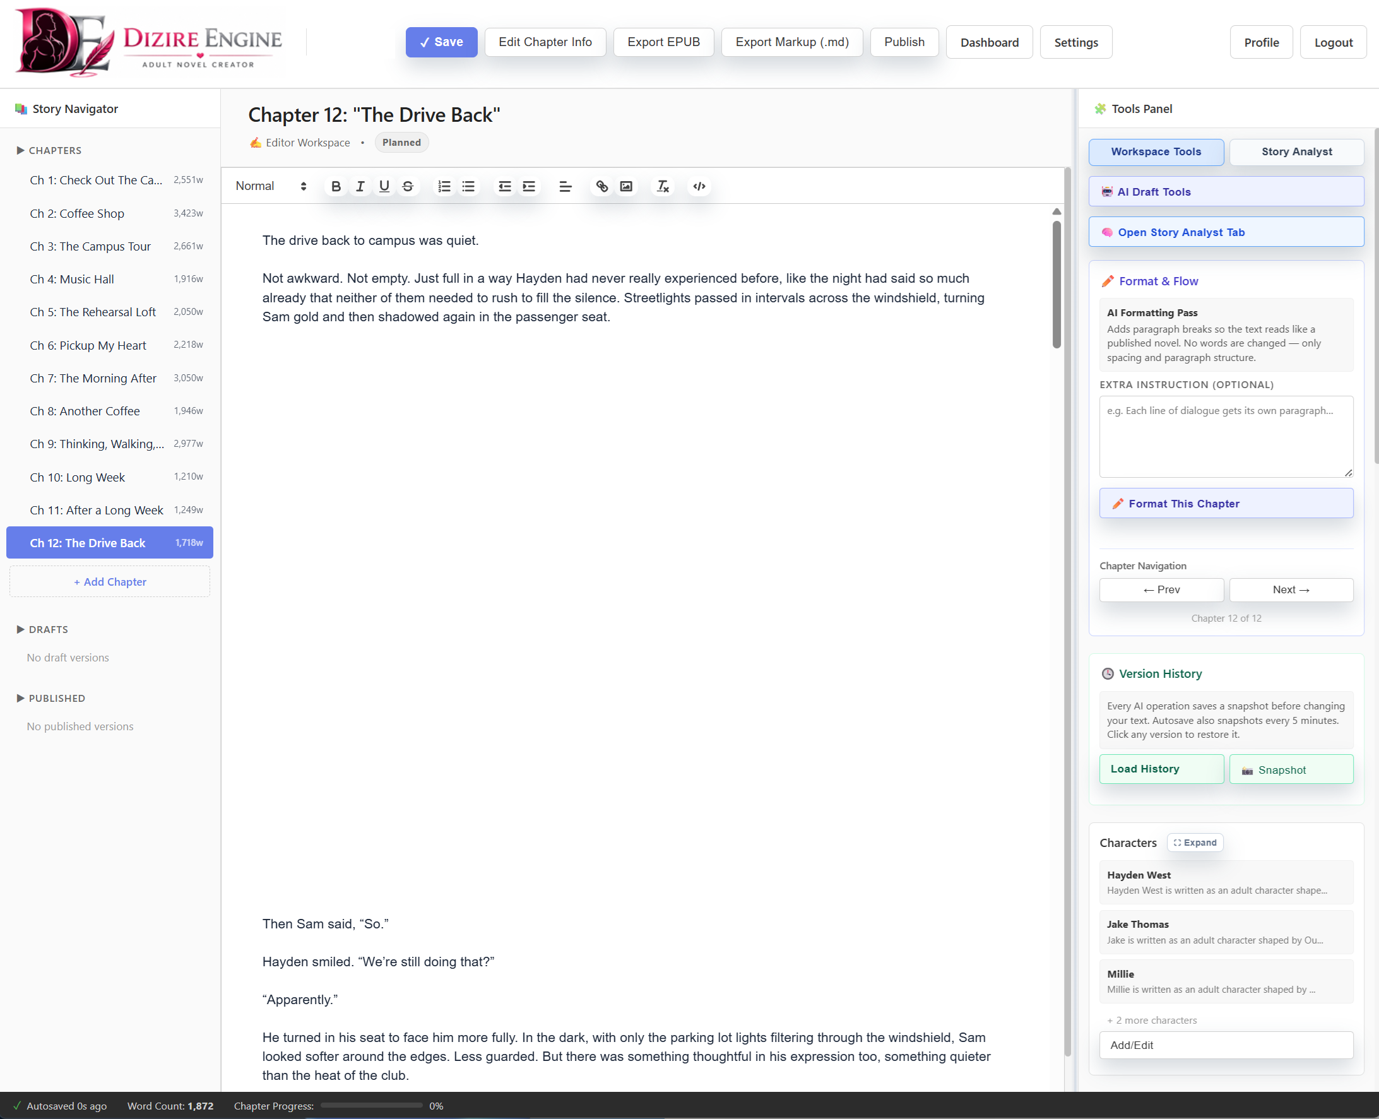Click Logout
1379x1119 pixels.
click(1334, 42)
